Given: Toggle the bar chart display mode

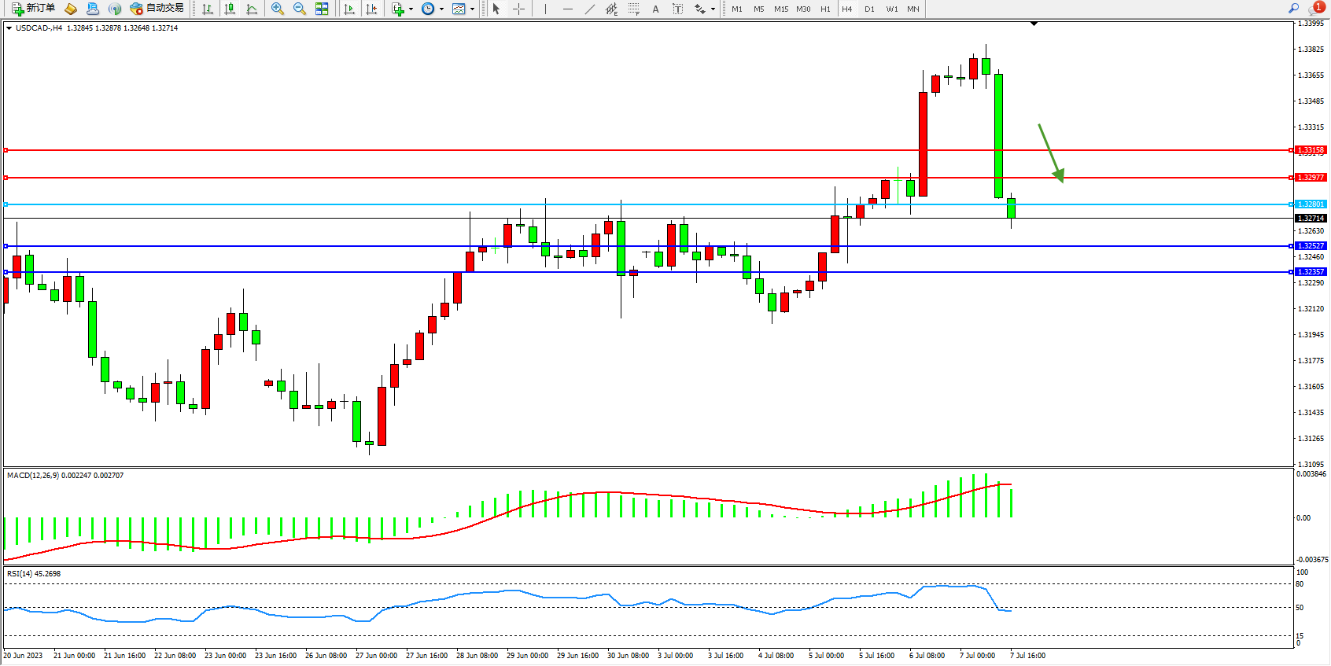Looking at the screenshot, I should [208, 9].
